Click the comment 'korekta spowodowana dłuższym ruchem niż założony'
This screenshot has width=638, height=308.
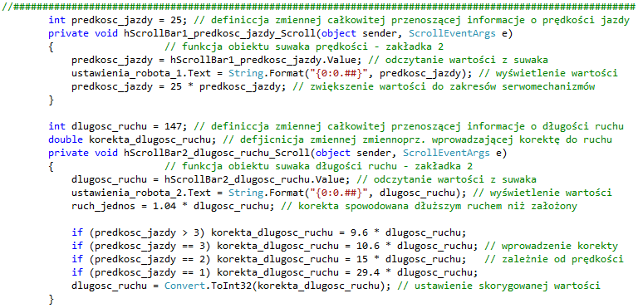click(438, 206)
